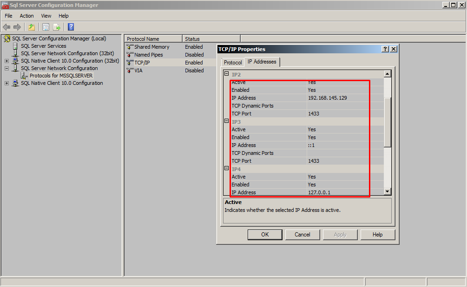The width and height of the screenshot is (467, 287).
Task: Click the IP3 TCP Port 1433 field
Action: click(x=345, y=161)
